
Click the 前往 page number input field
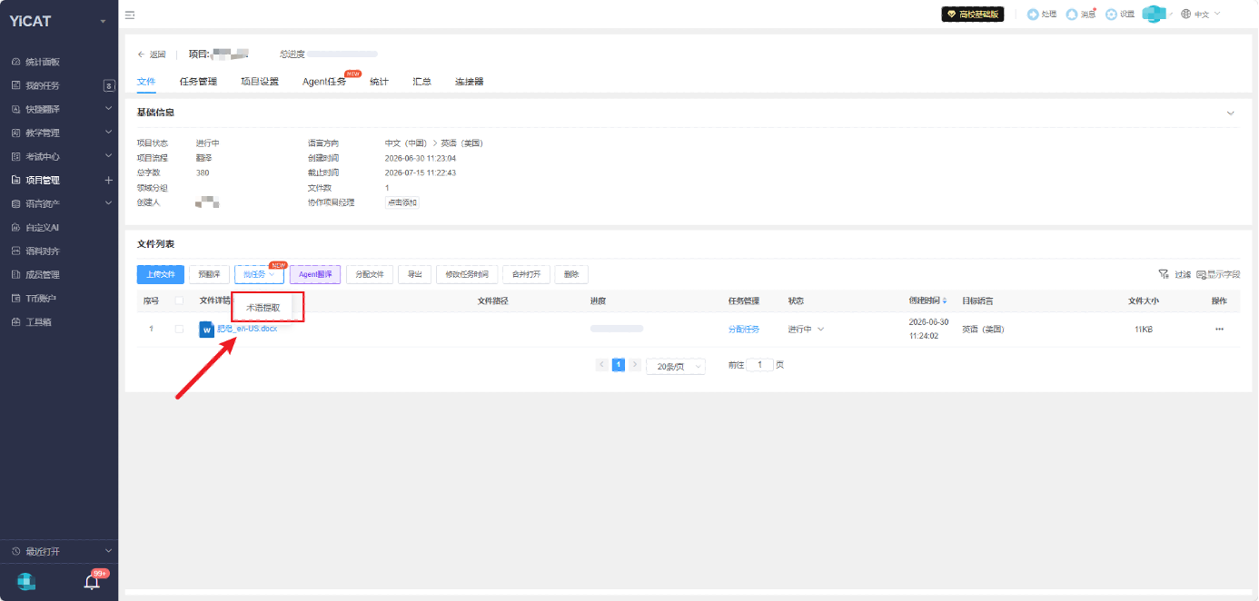point(760,365)
